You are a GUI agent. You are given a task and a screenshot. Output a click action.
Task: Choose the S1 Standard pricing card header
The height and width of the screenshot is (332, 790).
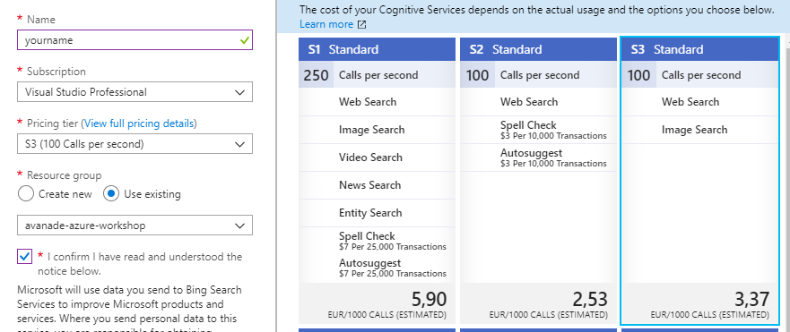click(x=377, y=49)
